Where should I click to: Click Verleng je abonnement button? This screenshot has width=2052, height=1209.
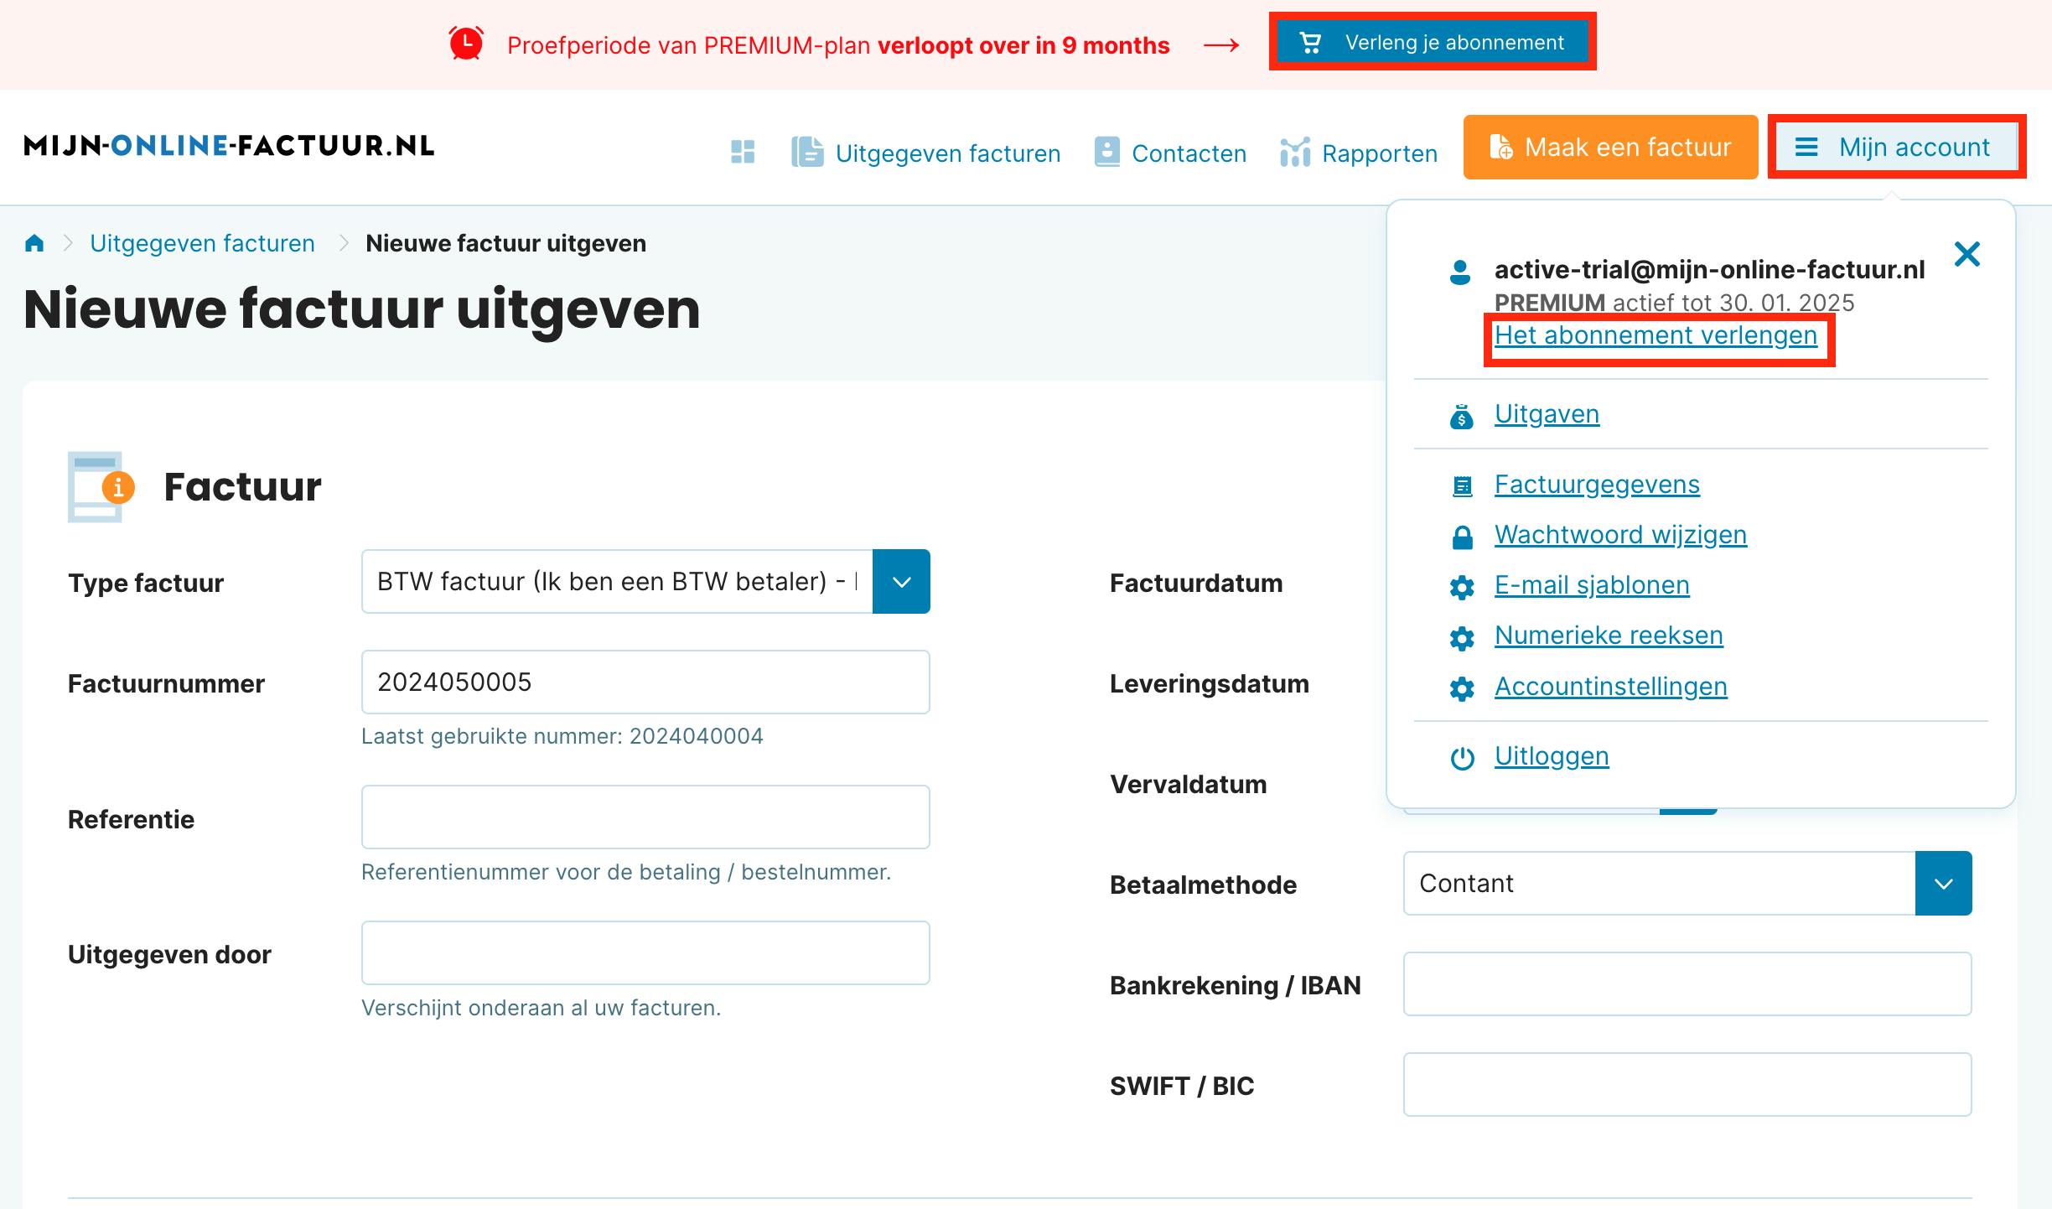pos(1432,42)
